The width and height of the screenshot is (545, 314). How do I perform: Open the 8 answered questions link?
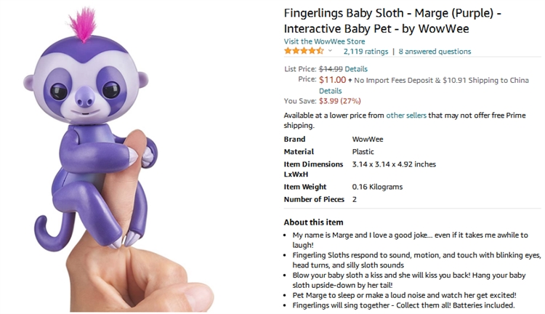[435, 52]
